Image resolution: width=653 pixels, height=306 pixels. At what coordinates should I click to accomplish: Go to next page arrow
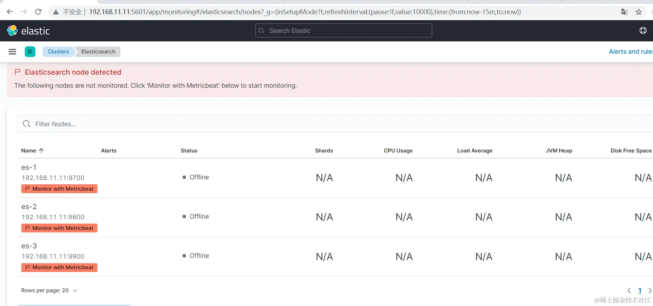click(x=650, y=290)
